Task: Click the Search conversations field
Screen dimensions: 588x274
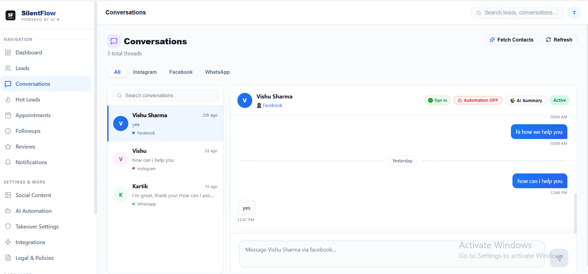Action: pos(165,96)
